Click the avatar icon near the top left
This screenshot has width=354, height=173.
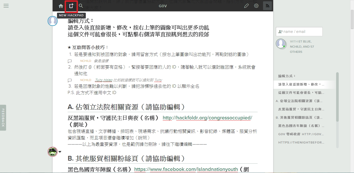click(x=52, y=21)
